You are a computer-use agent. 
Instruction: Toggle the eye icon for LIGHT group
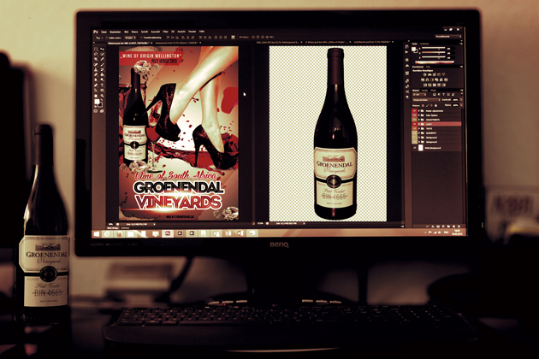[414, 124]
